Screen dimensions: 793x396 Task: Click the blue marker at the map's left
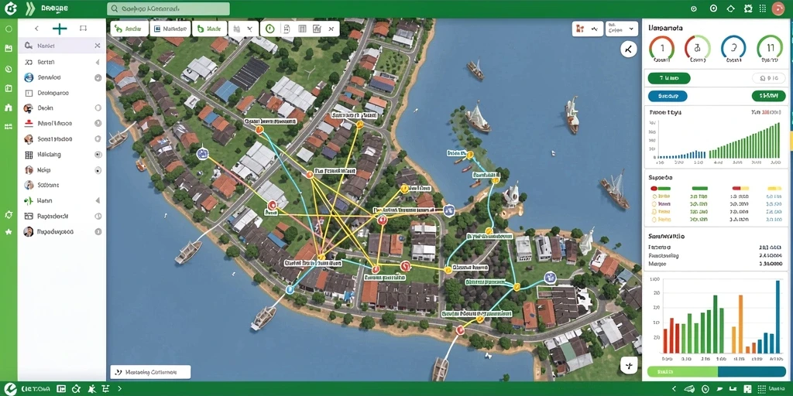202,153
